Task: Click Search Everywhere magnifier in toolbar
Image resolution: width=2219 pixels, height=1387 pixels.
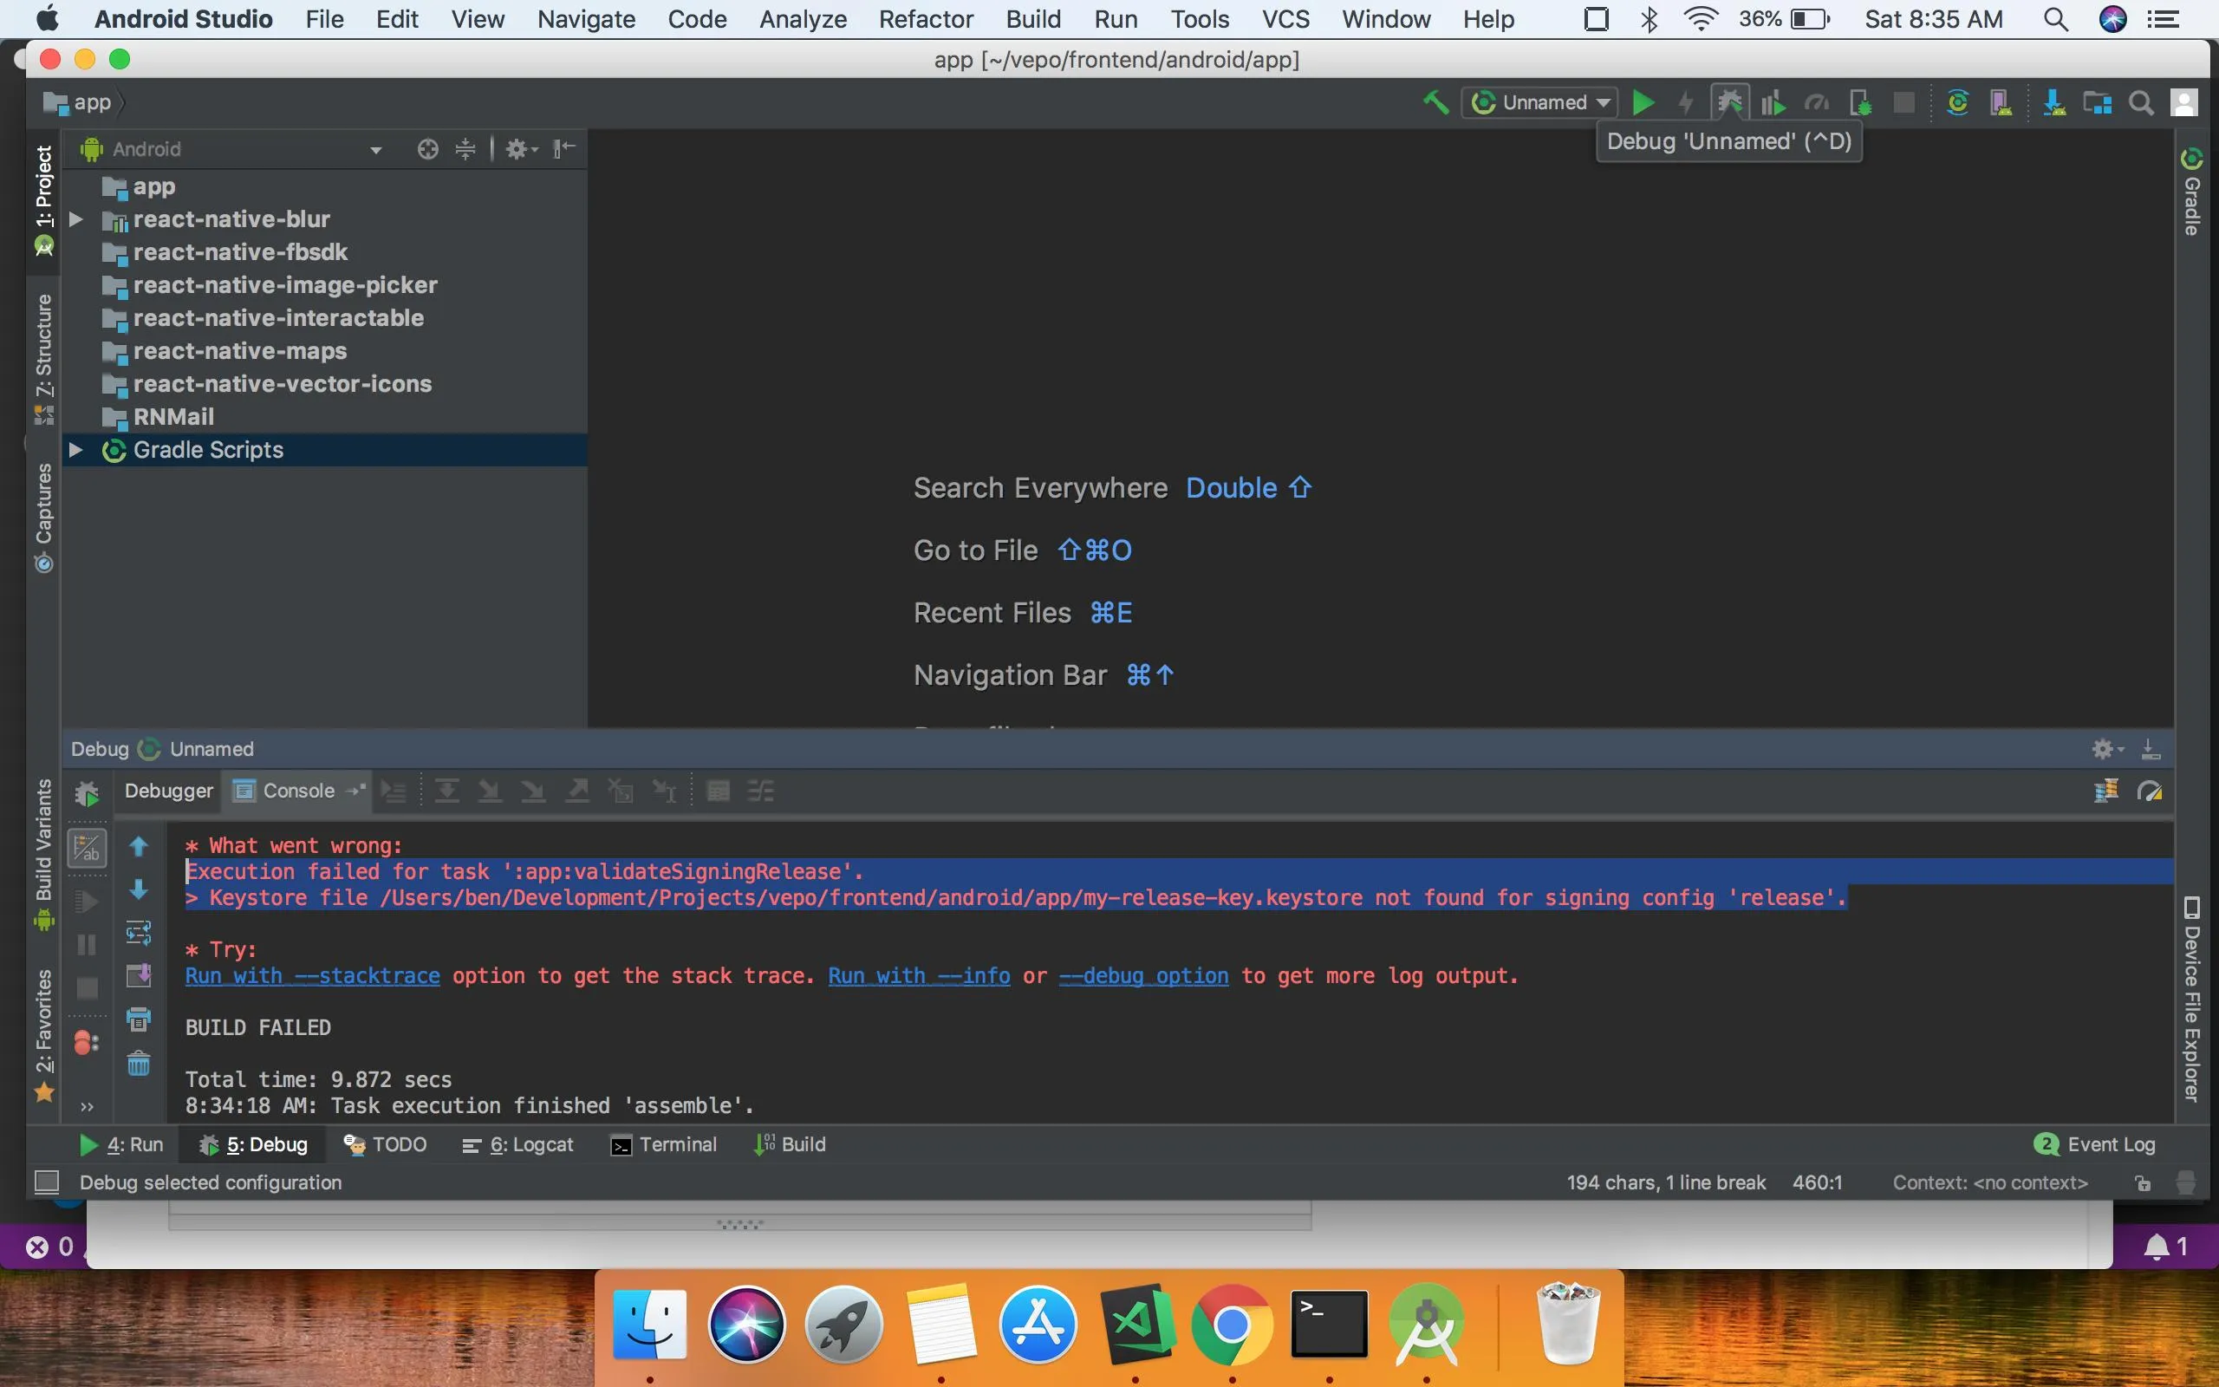Action: tap(2141, 103)
